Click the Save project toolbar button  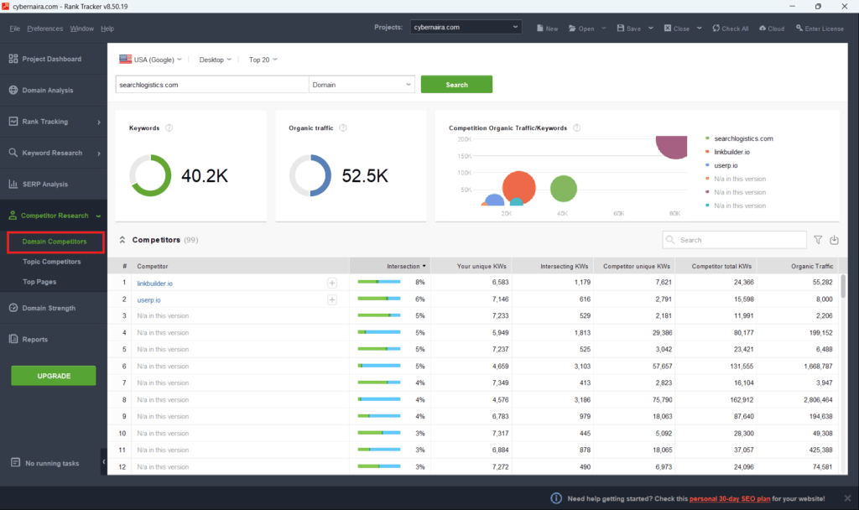point(629,29)
